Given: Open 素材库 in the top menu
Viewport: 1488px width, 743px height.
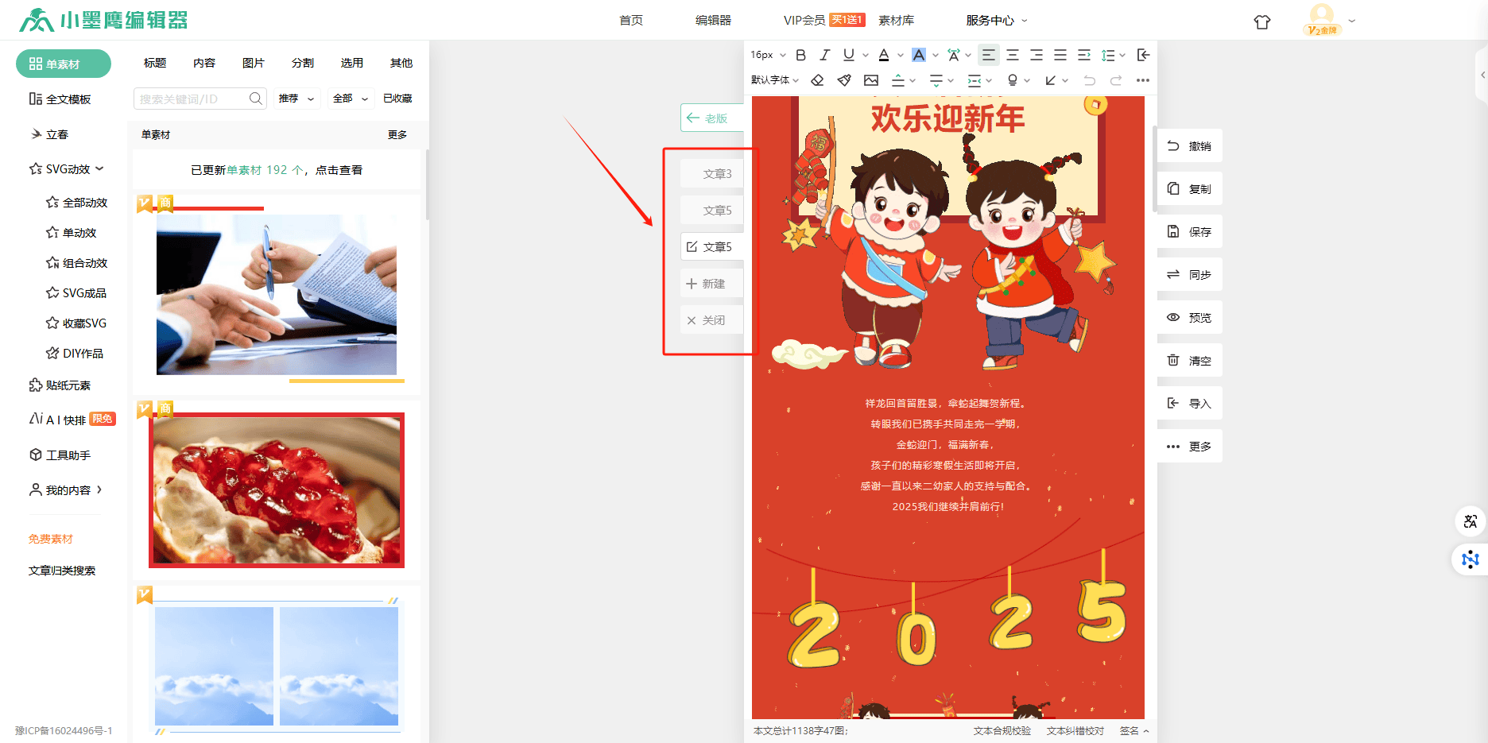Looking at the screenshot, I should pyautogui.click(x=896, y=21).
